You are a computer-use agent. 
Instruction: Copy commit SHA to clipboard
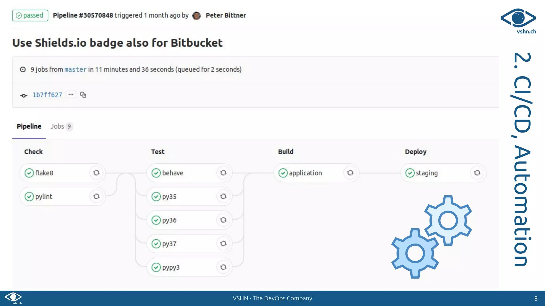(x=83, y=95)
